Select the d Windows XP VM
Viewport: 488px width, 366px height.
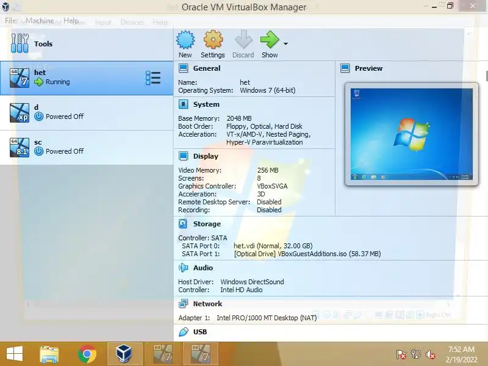pos(87,113)
